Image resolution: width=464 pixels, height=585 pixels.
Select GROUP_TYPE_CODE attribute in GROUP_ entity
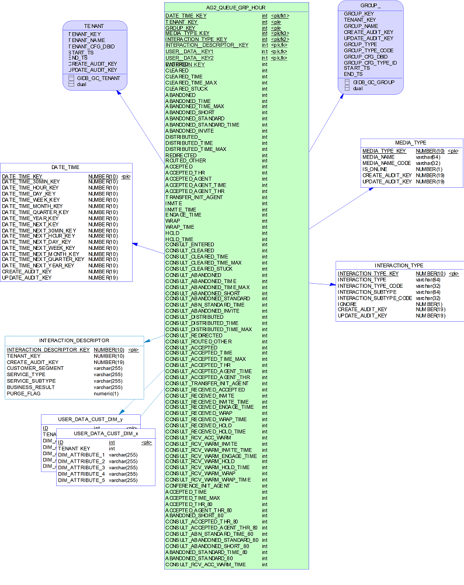368,50
